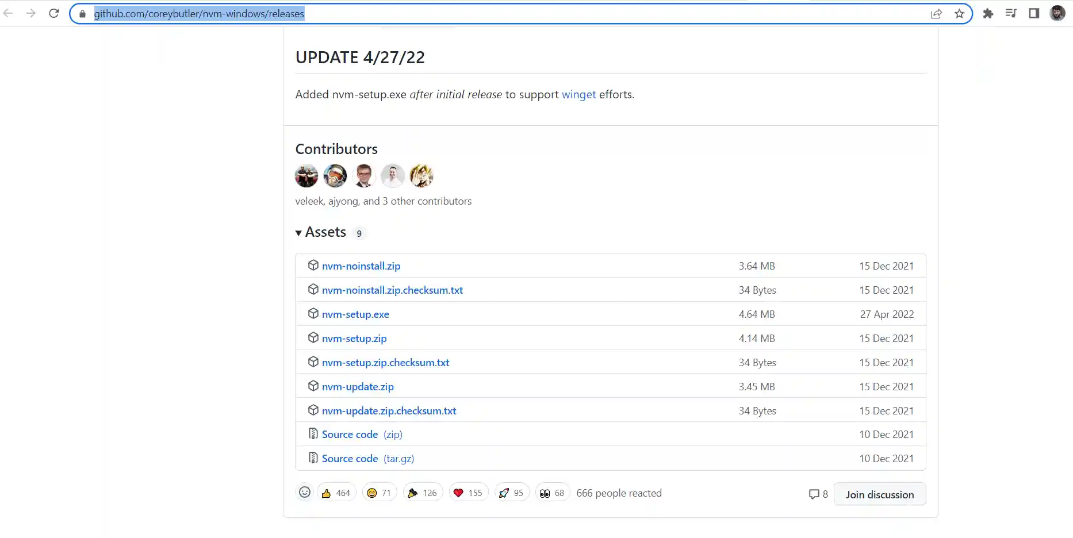The height and width of the screenshot is (538, 1073).
Task: Toggle laugh reaction with 71
Action: [380, 493]
